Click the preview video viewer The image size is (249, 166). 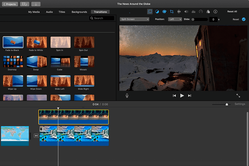183,58
